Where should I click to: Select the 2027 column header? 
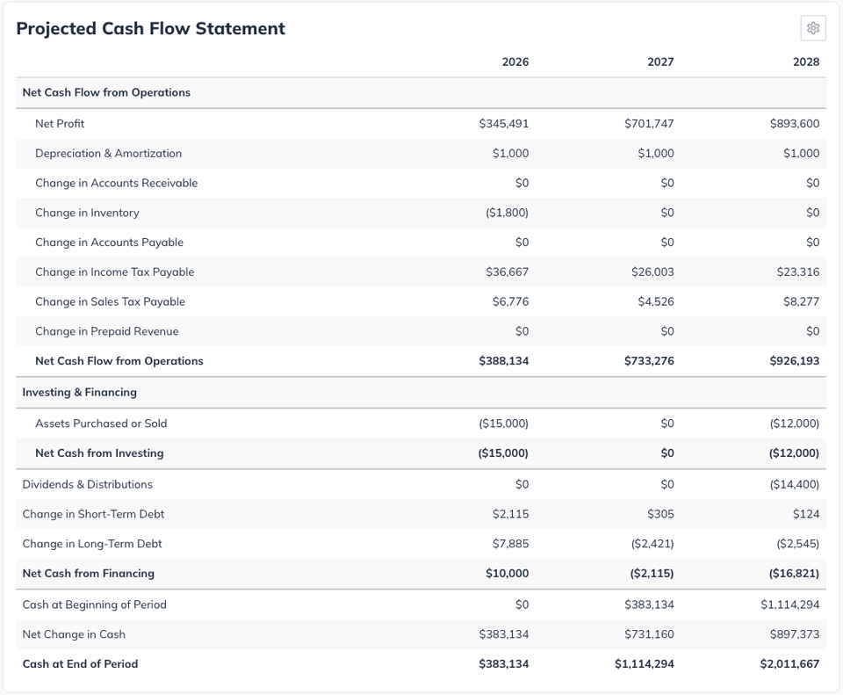(660, 62)
